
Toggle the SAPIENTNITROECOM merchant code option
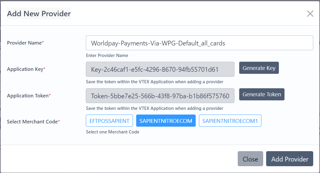[x=166, y=121]
